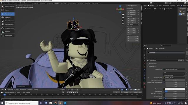Click the viewport zoom magnifier icon

coord(123,15)
